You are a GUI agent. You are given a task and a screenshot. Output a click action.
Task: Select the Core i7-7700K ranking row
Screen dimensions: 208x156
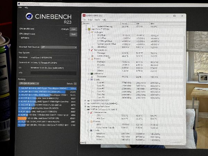[47, 112]
